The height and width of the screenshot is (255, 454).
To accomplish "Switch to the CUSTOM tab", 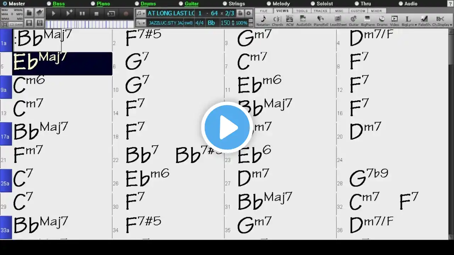I will (x=358, y=11).
